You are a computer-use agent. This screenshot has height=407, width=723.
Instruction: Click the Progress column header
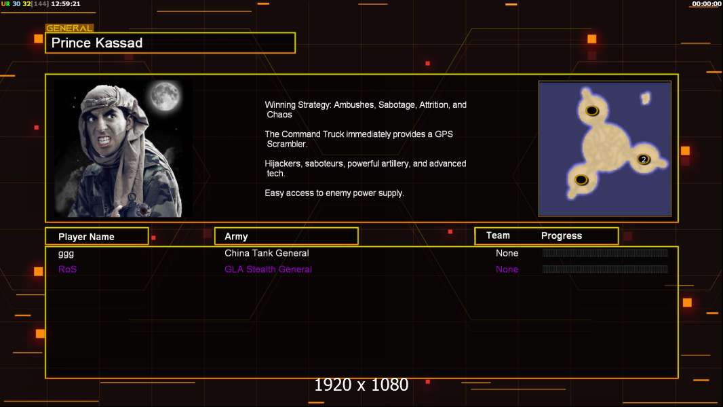(561, 235)
